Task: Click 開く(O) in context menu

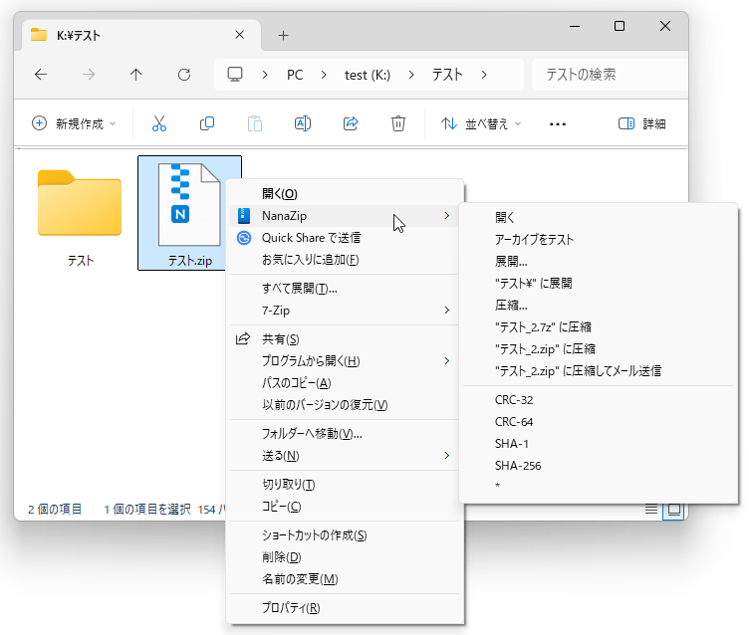Action: 345,194
